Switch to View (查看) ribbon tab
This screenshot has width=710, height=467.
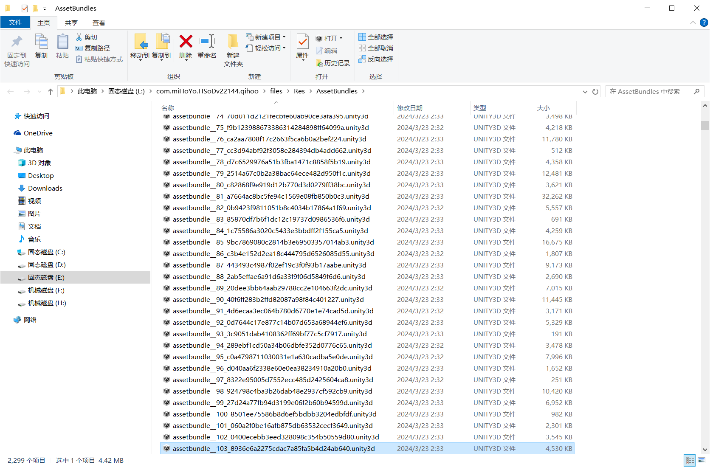[99, 23]
